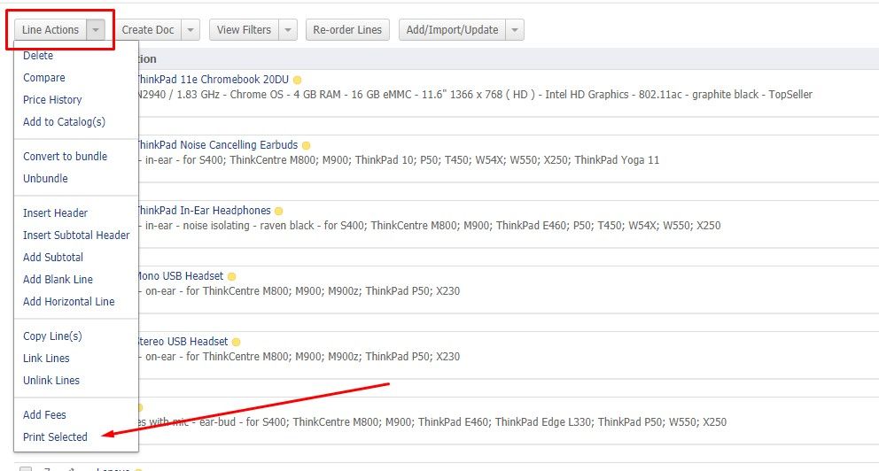Choose Add Fees from the menu
879x471 pixels.
point(44,415)
